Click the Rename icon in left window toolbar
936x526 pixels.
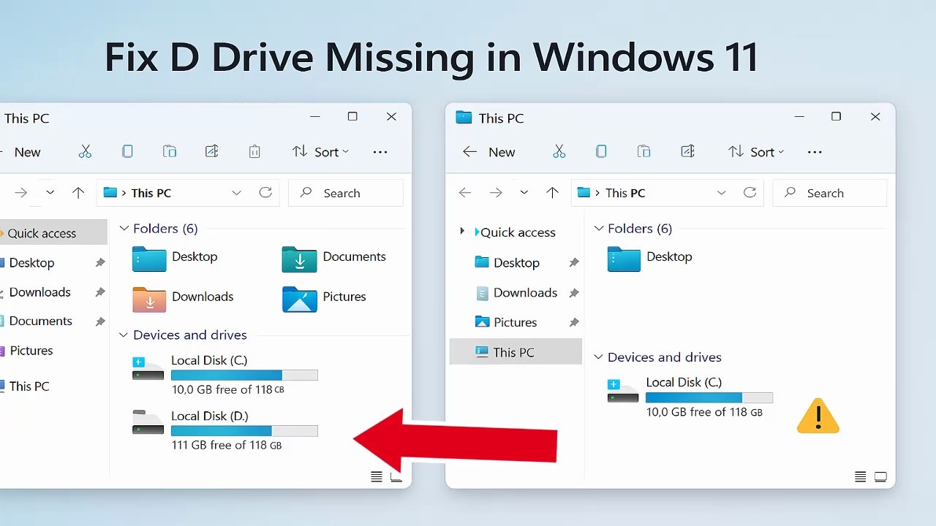[x=211, y=152]
